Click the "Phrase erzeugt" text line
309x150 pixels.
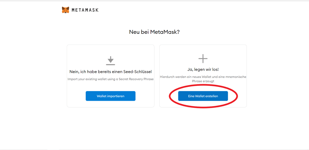point(203,81)
